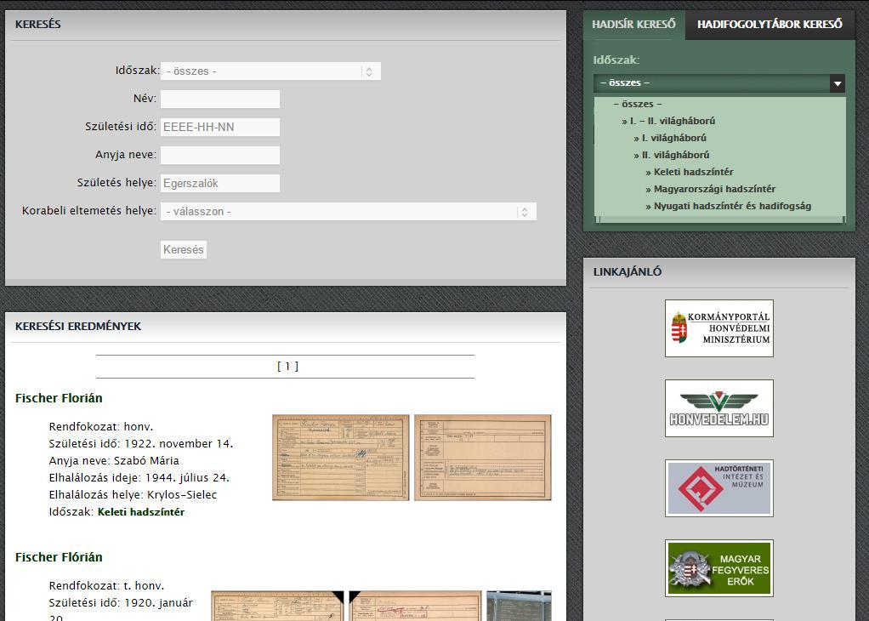The image size is (869, 621).
Task: Select 'Magyarországi hadszíntér' list option
Action: [x=711, y=189]
